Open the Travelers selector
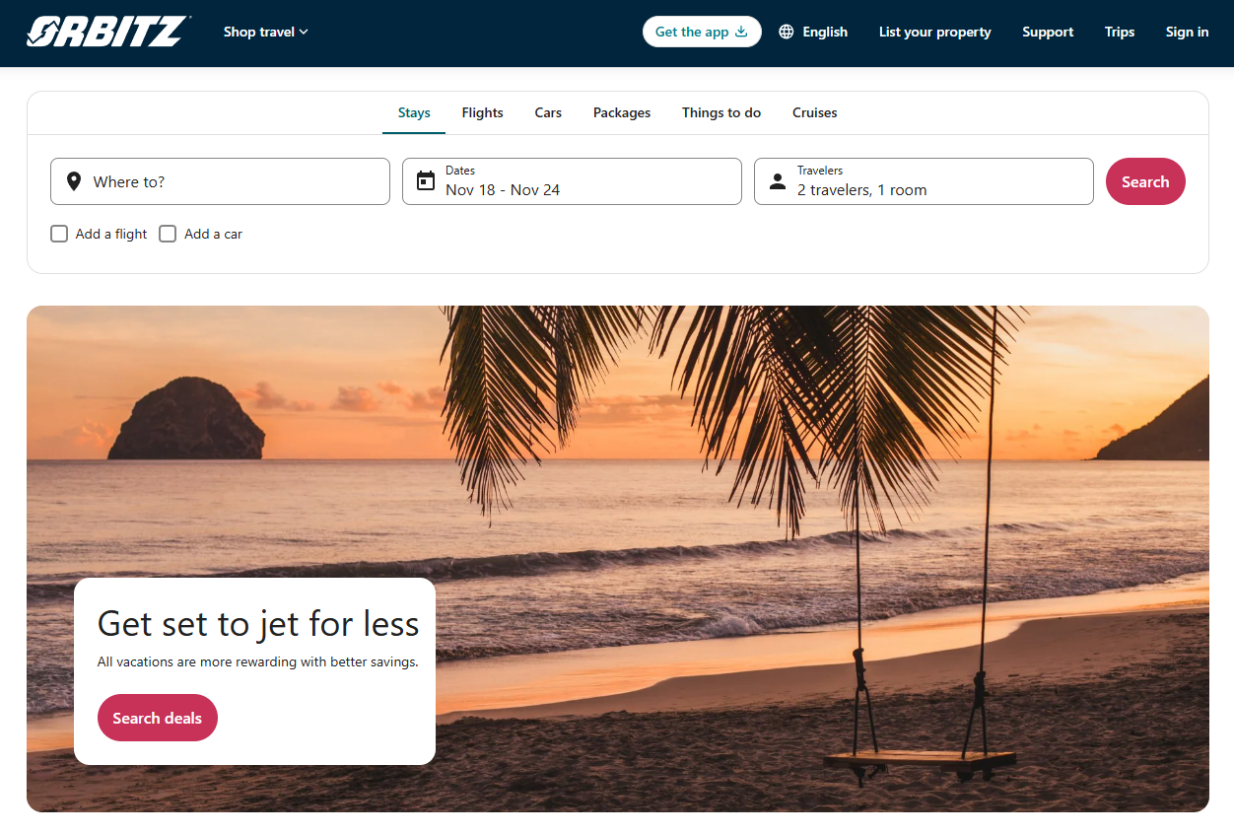The width and height of the screenshot is (1234, 834). coord(924,181)
